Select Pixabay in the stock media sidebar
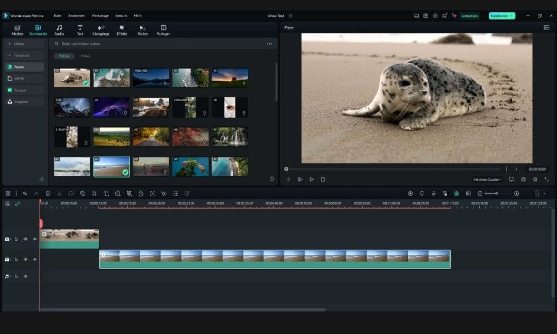 click(25, 90)
